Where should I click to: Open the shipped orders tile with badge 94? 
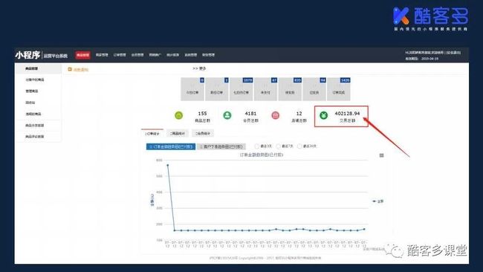click(x=314, y=89)
